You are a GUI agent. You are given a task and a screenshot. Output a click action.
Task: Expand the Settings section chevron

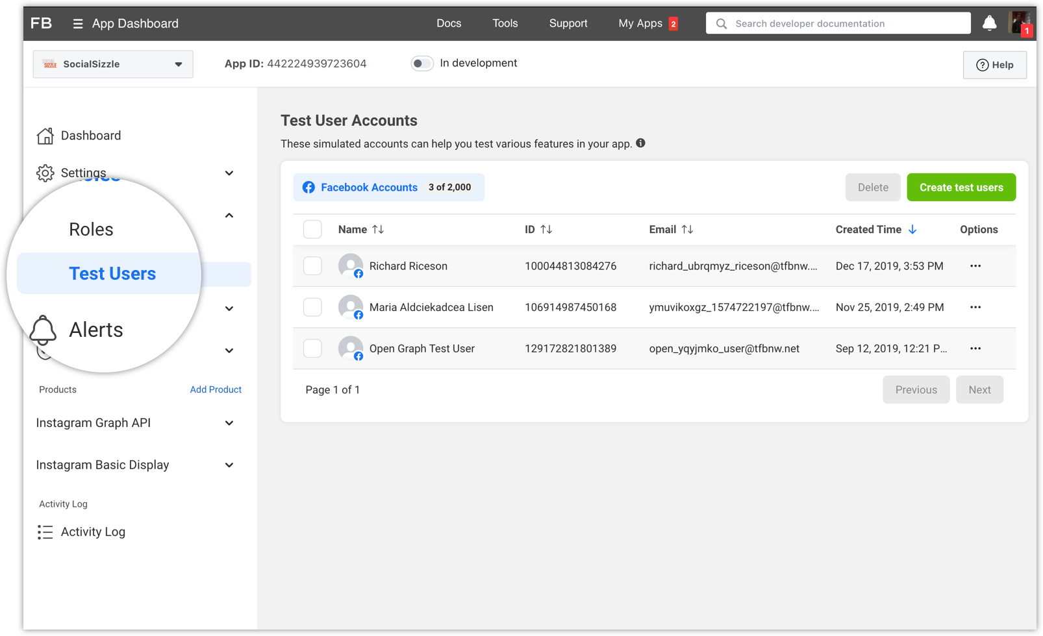click(x=229, y=173)
